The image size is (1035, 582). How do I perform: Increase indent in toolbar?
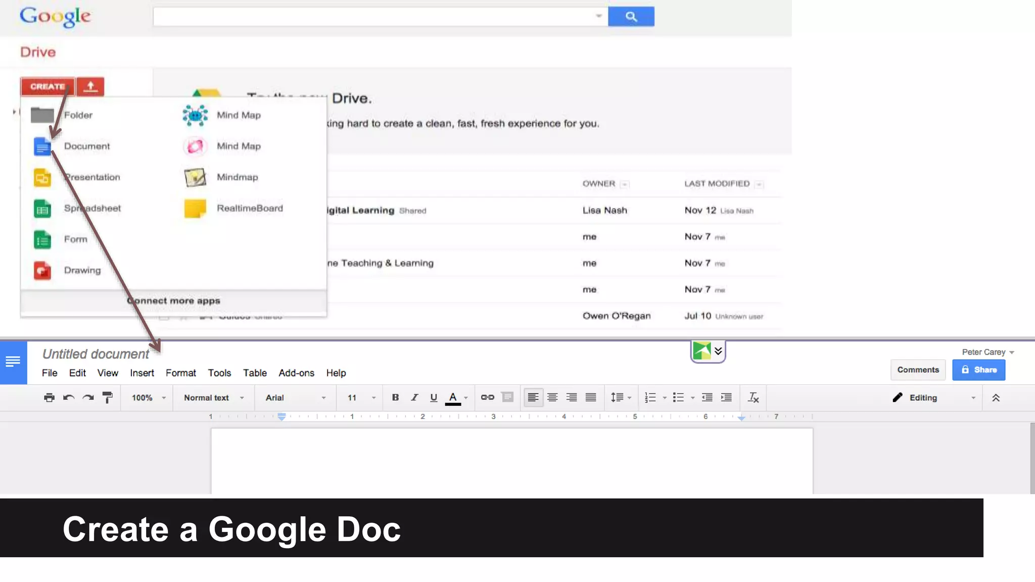tap(726, 398)
